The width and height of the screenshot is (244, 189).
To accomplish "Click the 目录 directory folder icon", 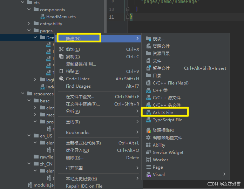I will point(148,75).
